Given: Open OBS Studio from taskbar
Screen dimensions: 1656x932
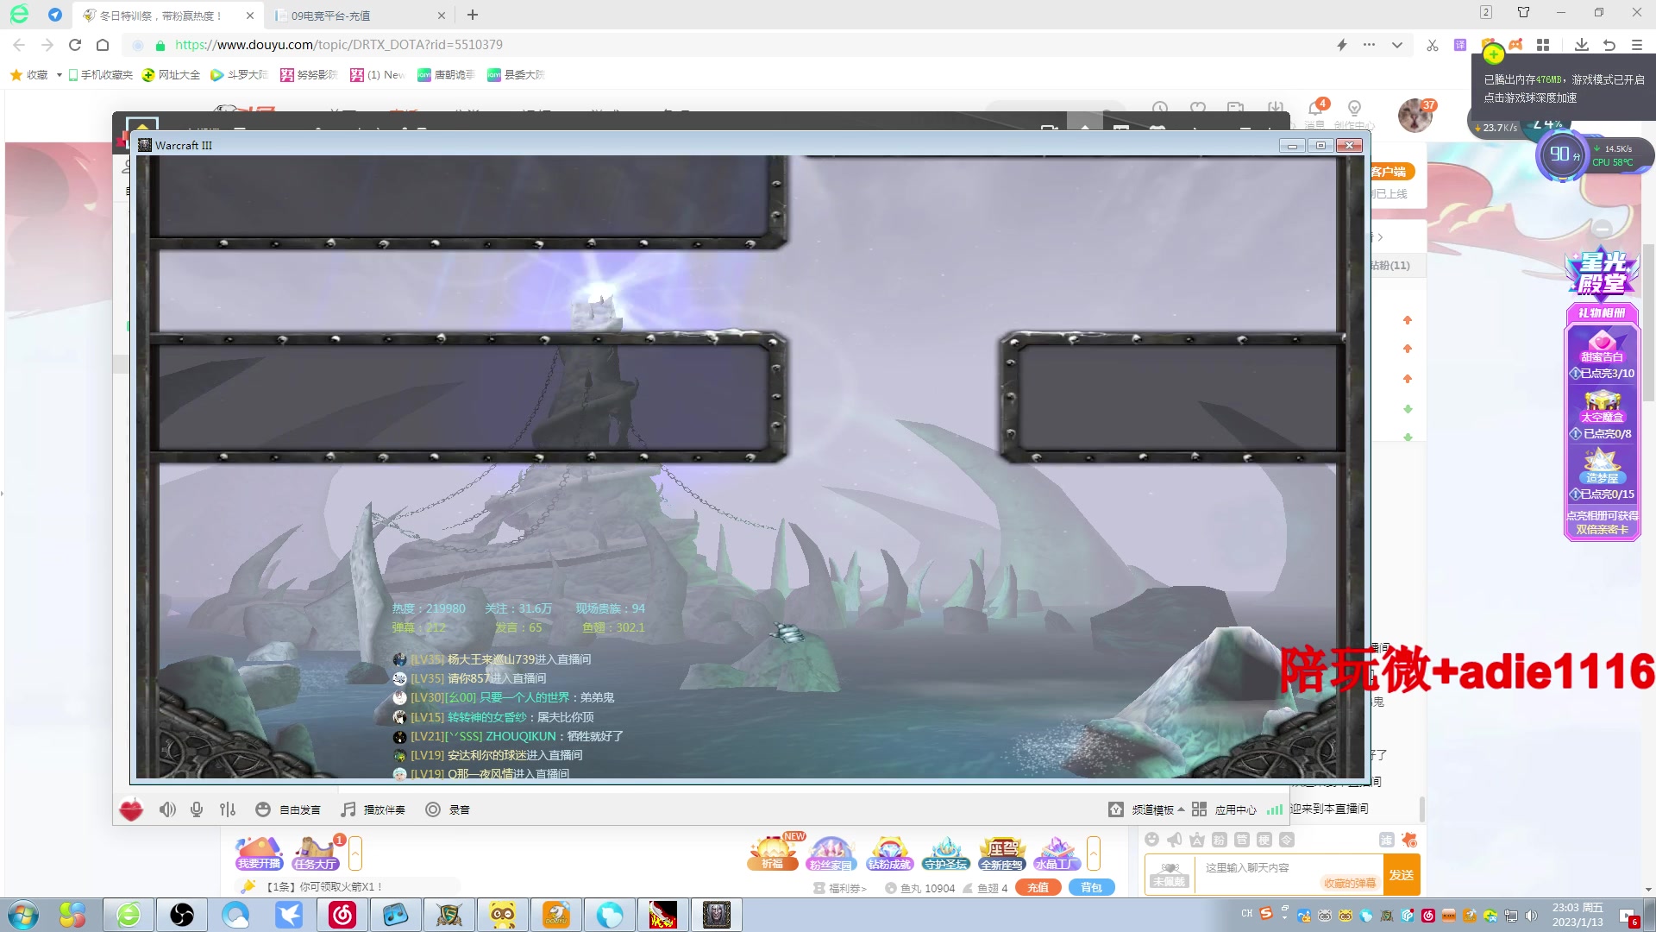Looking at the screenshot, I should [182, 915].
